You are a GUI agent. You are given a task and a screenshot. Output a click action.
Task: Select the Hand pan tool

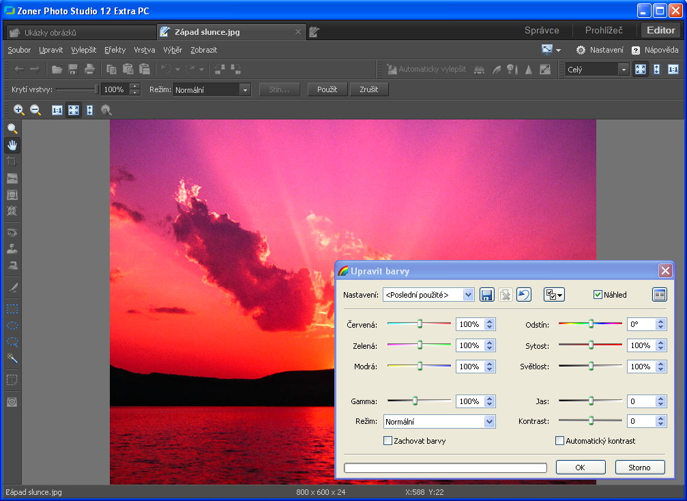pos(12,145)
